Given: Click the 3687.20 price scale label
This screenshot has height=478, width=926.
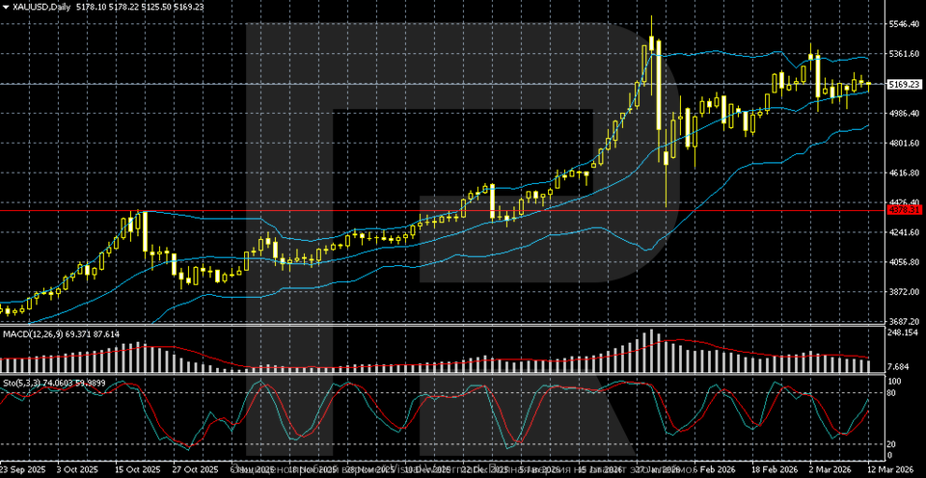Looking at the screenshot, I should 904,322.
